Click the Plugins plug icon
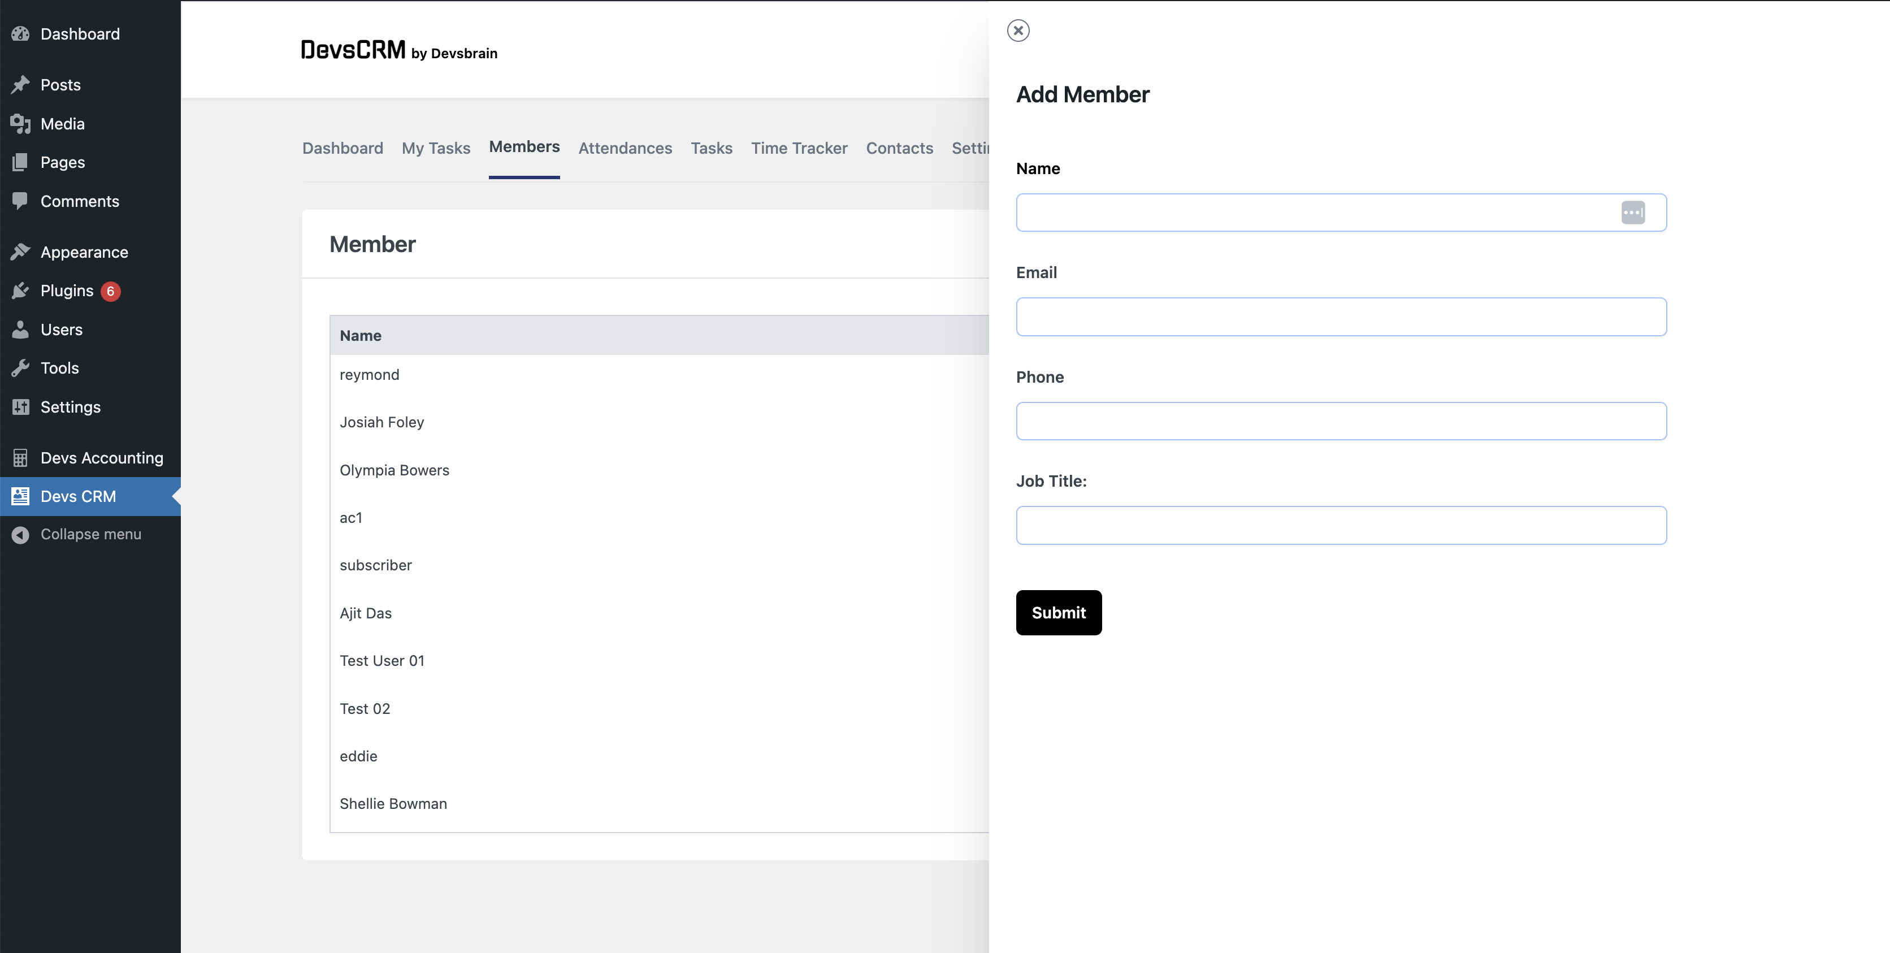1890x953 pixels. (x=20, y=291)
